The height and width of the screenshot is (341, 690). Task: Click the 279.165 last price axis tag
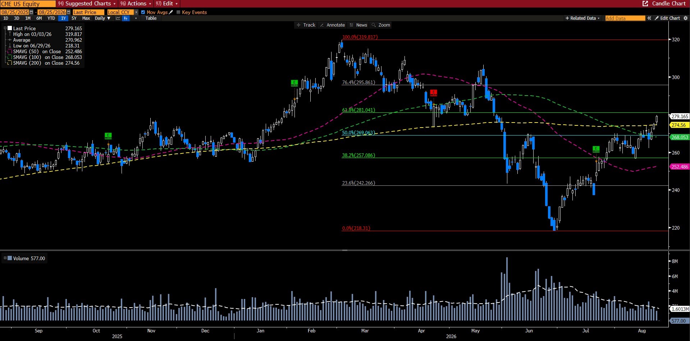[x=680, y=116]
